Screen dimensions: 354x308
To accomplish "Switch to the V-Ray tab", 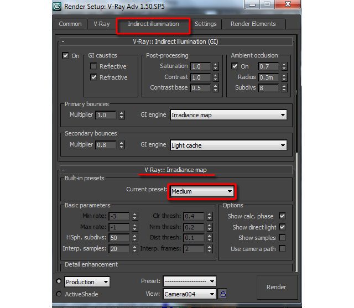I will 102,24.
